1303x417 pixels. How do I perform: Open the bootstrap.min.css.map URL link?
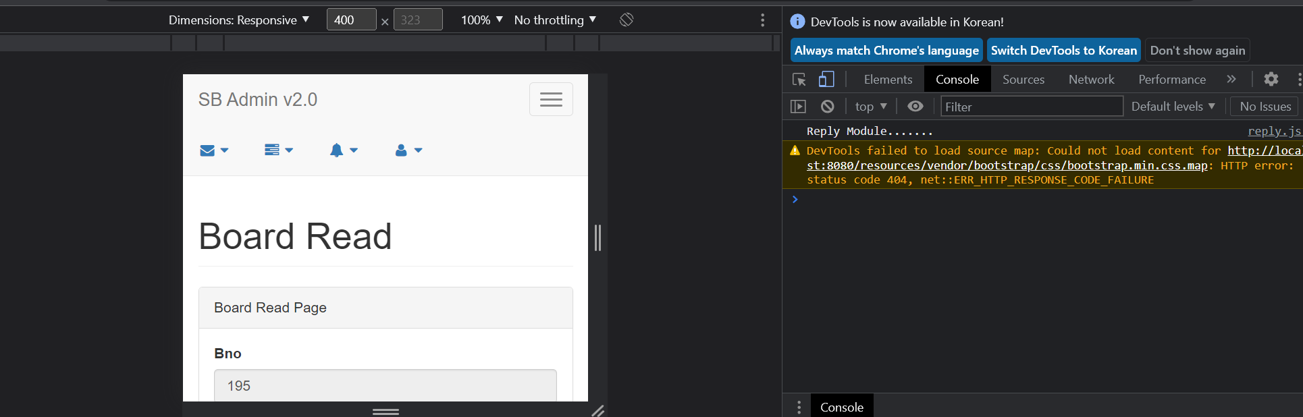(x=1007, y=165)
